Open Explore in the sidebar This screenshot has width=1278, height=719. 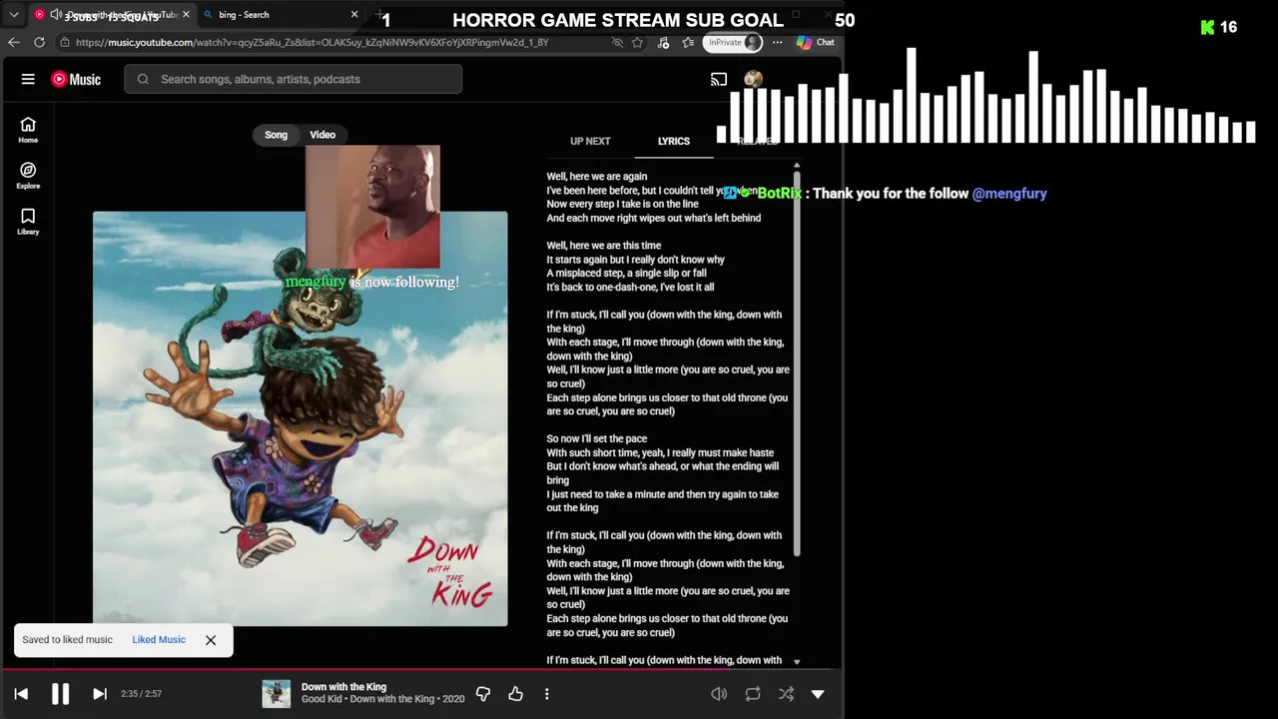coord(28,176)
